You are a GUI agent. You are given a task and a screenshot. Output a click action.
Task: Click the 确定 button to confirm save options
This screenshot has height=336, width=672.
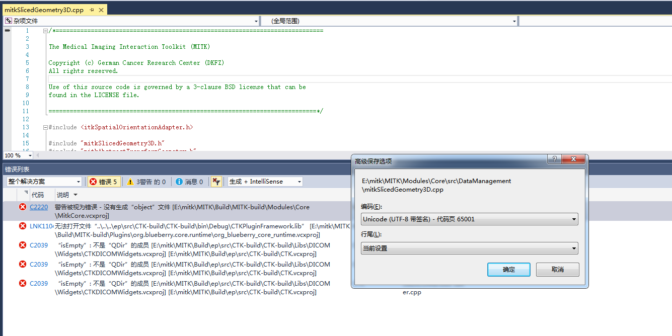pyautogui.click(x=508, y=269)
